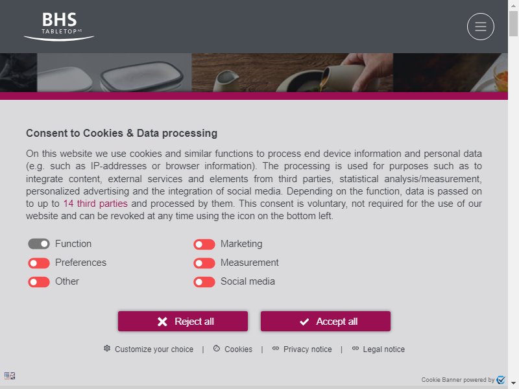Switch on the Social media toggle

click(x=204, y=282)
